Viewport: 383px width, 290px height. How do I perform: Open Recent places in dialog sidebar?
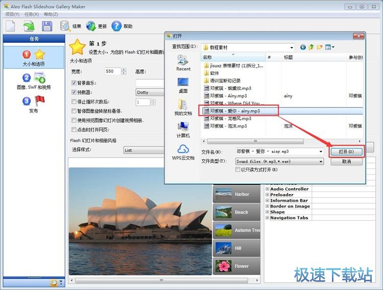(183, 63)
